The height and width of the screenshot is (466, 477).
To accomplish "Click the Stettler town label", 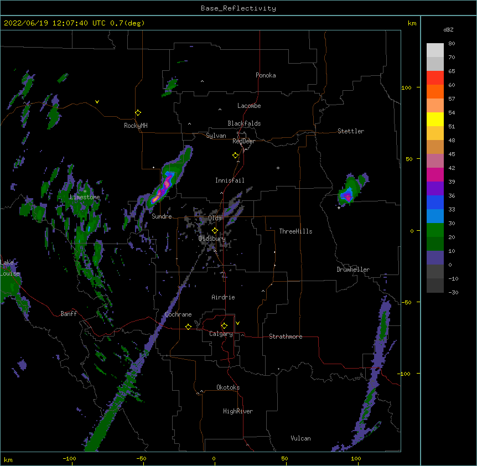I will (x=351, y=131).
